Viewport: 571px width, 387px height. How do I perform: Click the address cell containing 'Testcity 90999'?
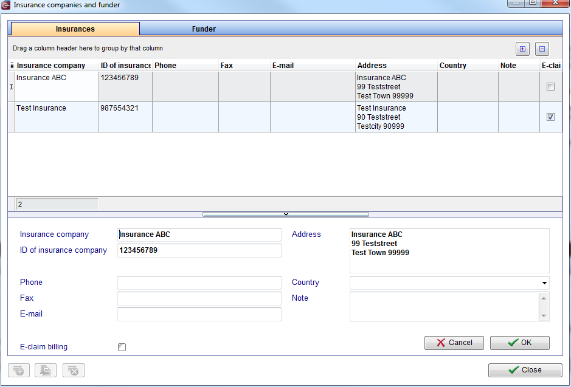[396, 117]
